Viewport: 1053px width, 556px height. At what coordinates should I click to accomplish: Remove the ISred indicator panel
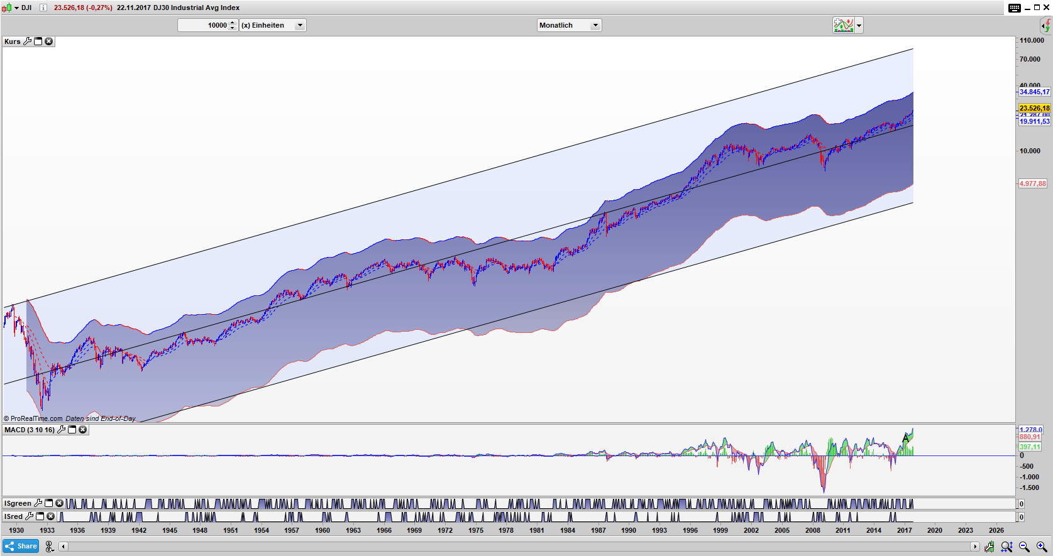pos(51,516)
